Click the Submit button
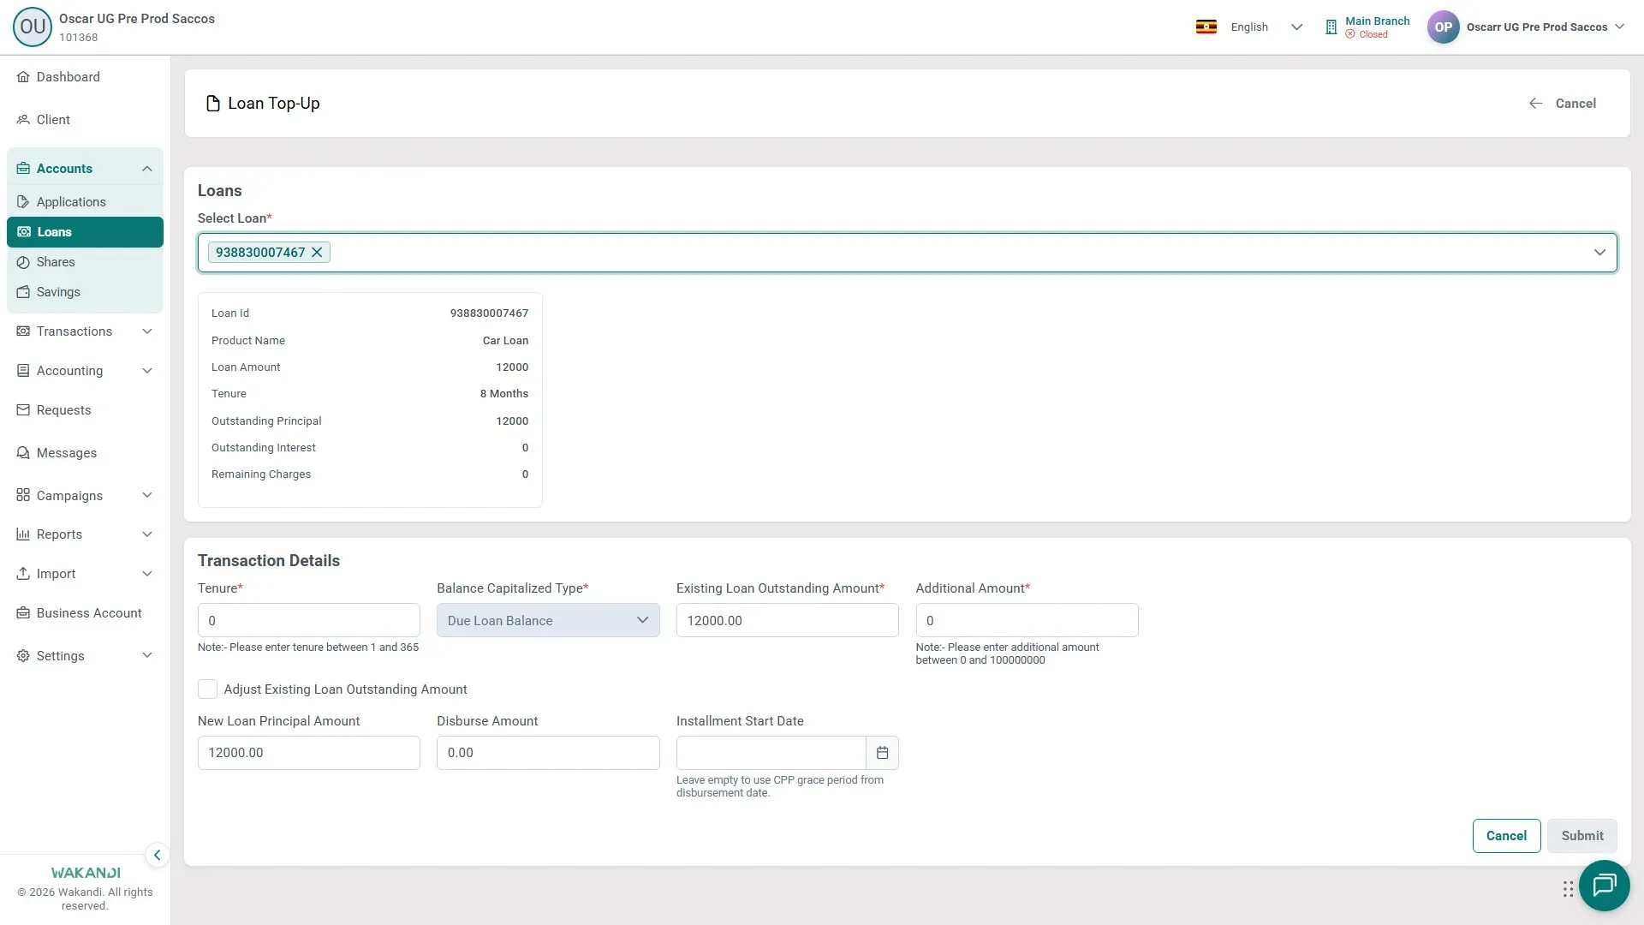The width and height of the screenshot is (1644, 925). 1581,836
